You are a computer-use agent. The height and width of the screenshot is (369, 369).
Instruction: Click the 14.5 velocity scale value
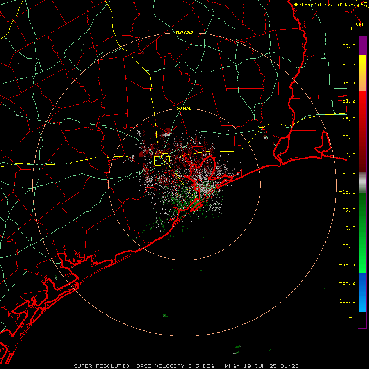click(349, 155)
